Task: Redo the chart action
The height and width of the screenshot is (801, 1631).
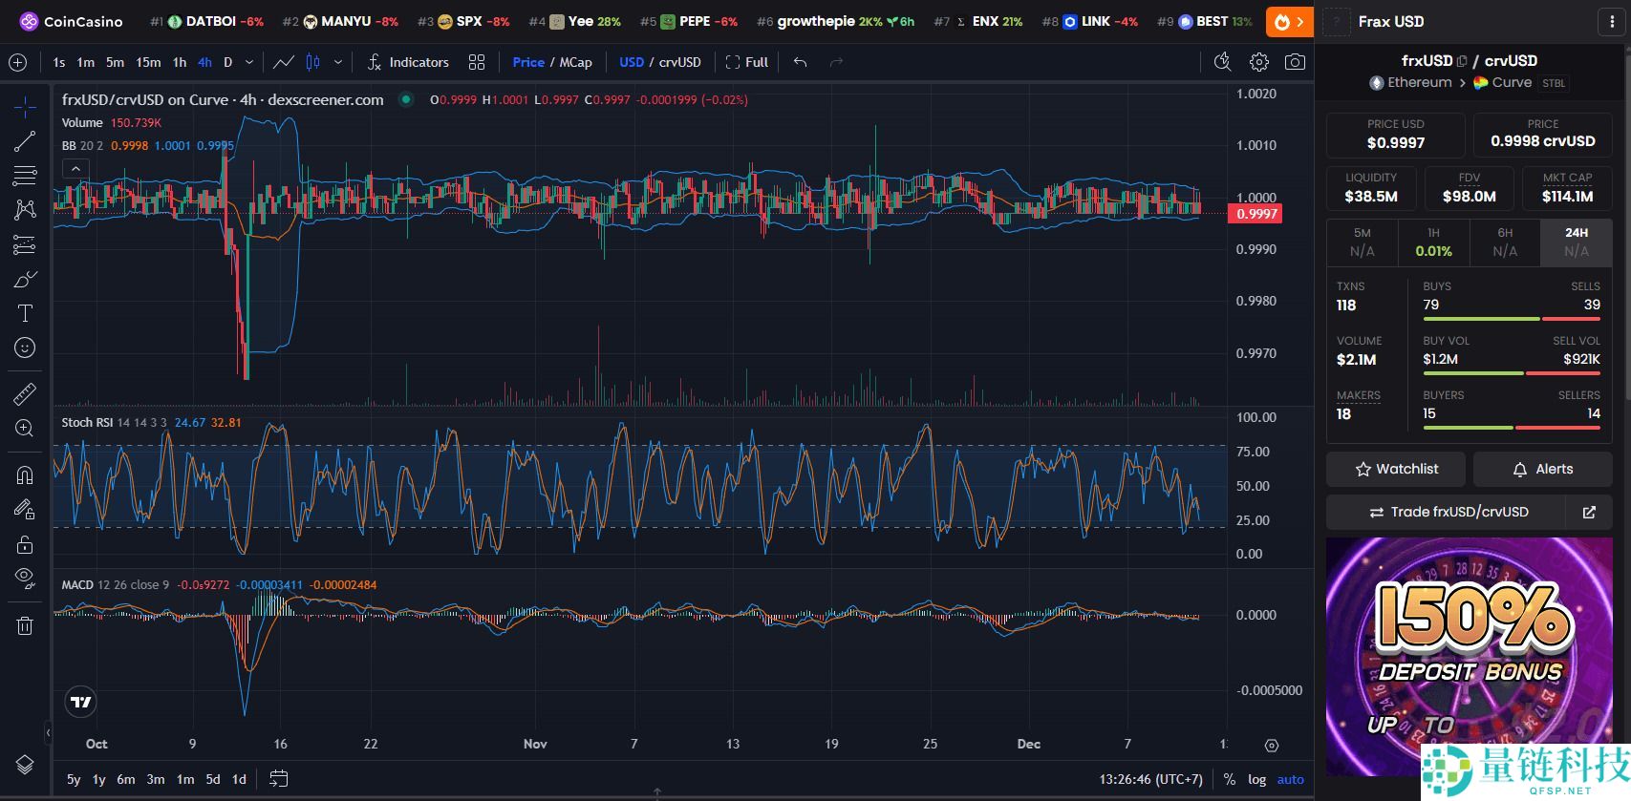Action: point(836,62)
